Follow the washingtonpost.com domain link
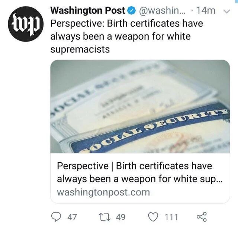Screen dimensions: 238x228 click(x=103, y=192)
